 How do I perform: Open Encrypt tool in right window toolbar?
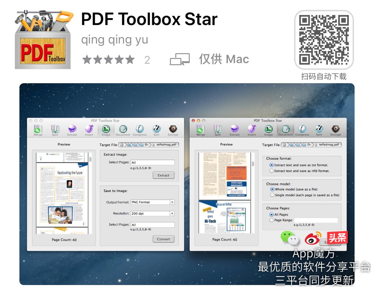pos(335,130)
